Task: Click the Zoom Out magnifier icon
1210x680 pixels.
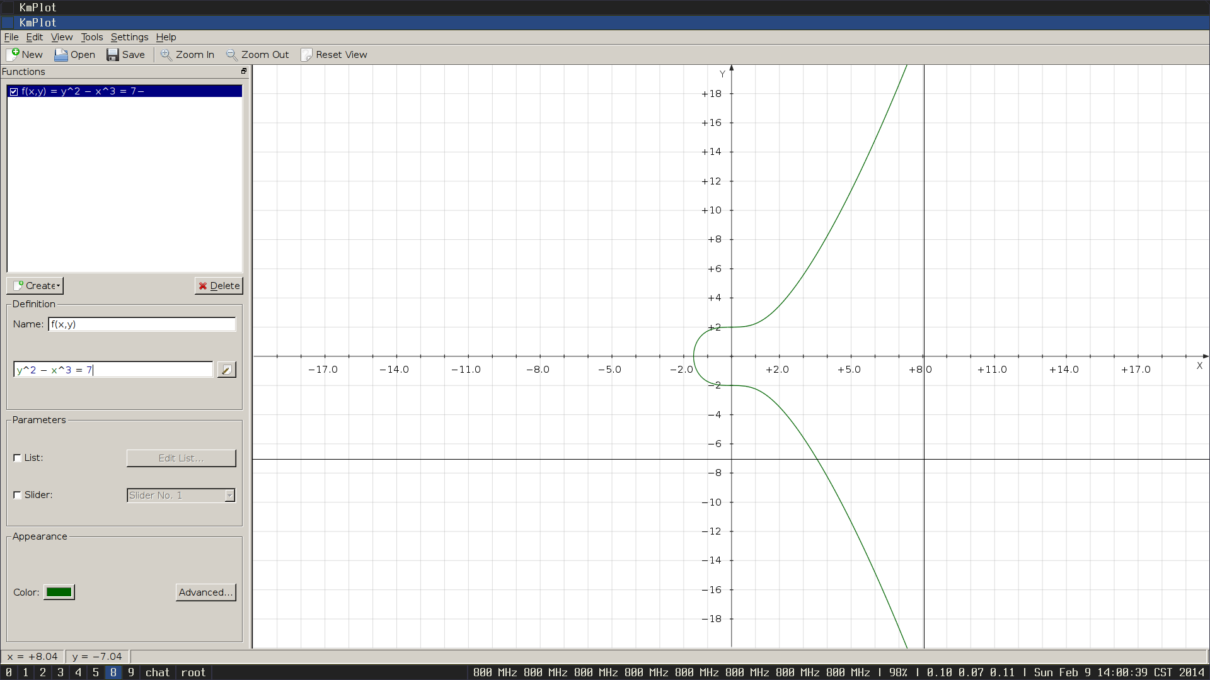Action: coord(231,55)
